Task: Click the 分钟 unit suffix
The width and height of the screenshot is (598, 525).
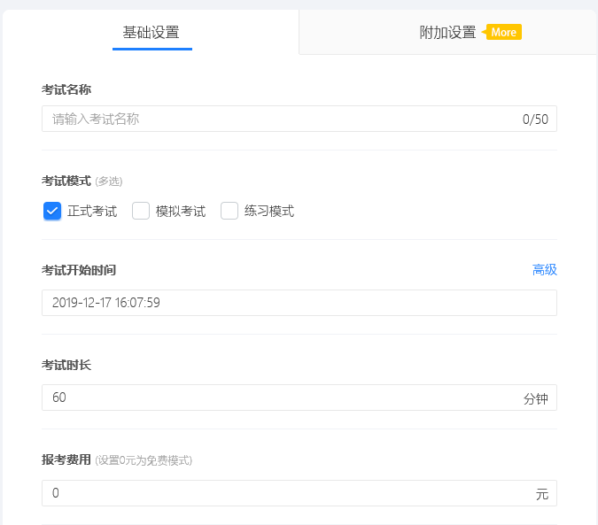Action: pos(535,399)
